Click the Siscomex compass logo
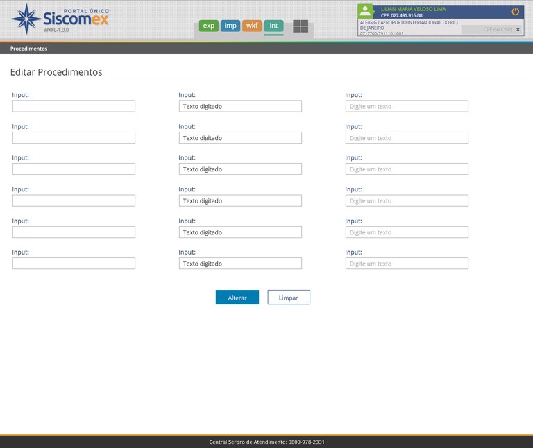Screen dimensions: 533x448 [26, 19]
